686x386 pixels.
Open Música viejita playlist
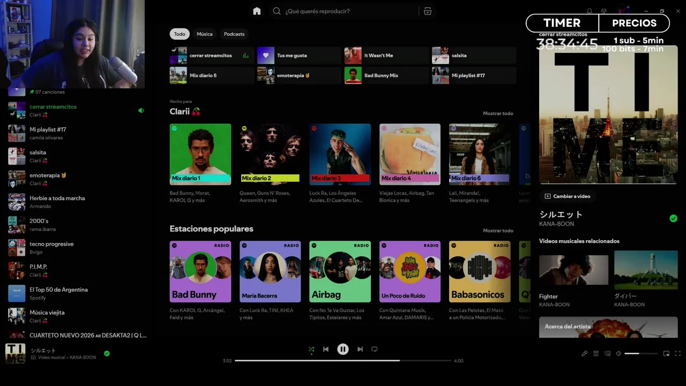tap(77, 316)
